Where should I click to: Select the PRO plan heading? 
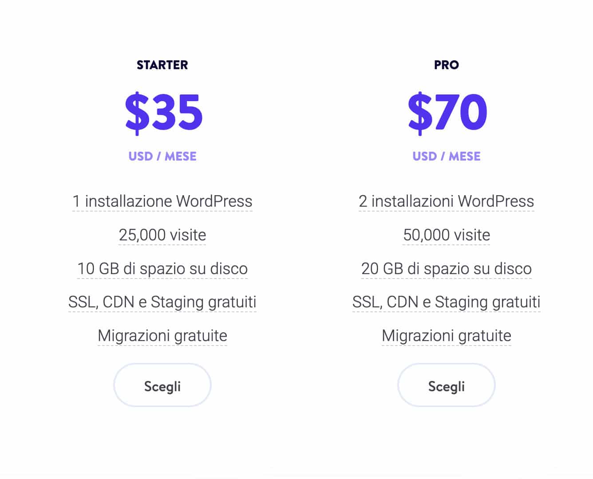446,64
